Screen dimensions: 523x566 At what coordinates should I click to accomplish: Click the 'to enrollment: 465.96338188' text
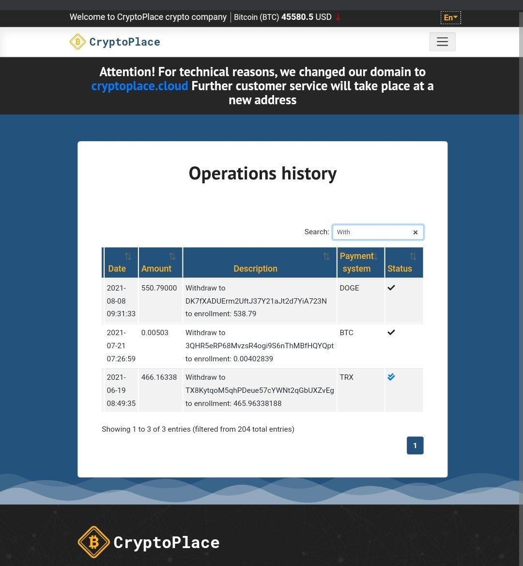233,403
